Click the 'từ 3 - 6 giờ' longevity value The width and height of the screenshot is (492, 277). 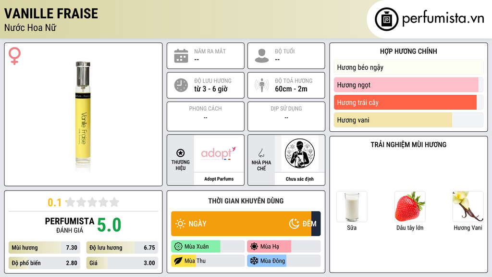pos(210,89)
